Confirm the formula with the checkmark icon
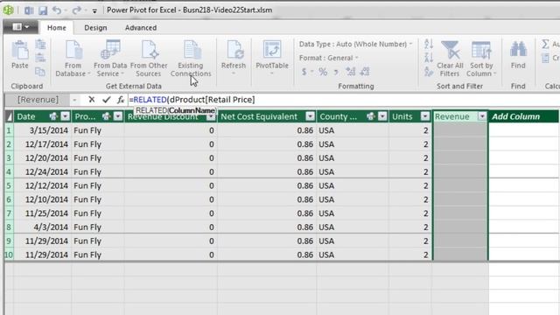Screen dimensions: 560x315 (x=106, y=100)
